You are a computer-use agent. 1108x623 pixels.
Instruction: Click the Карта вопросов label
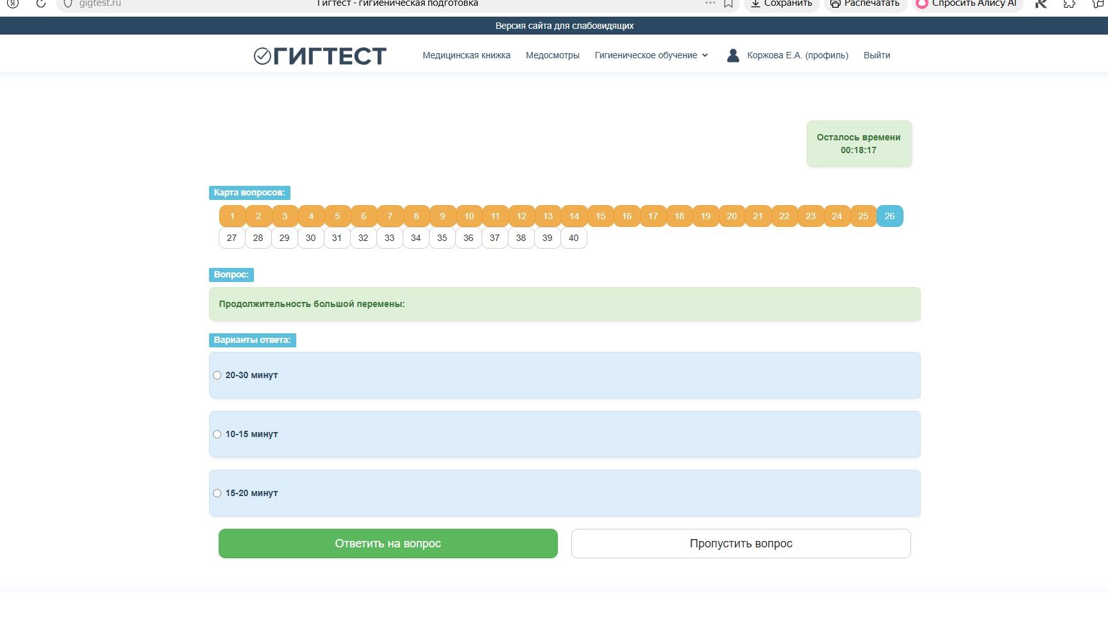pos(249,192)
